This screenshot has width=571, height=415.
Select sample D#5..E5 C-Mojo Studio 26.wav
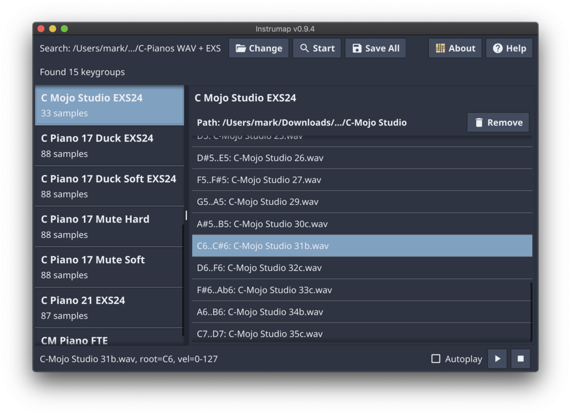click(362, 158)
